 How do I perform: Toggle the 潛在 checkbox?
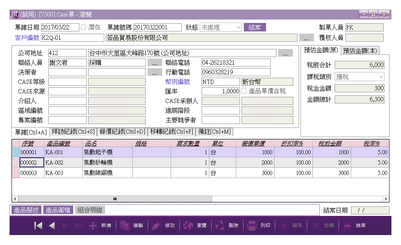click(x=83, y=27)
